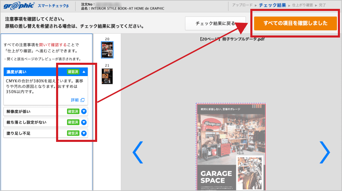Expand the 塗り足し不足 item
Viewport: 342px width, 191px height.
84,133
